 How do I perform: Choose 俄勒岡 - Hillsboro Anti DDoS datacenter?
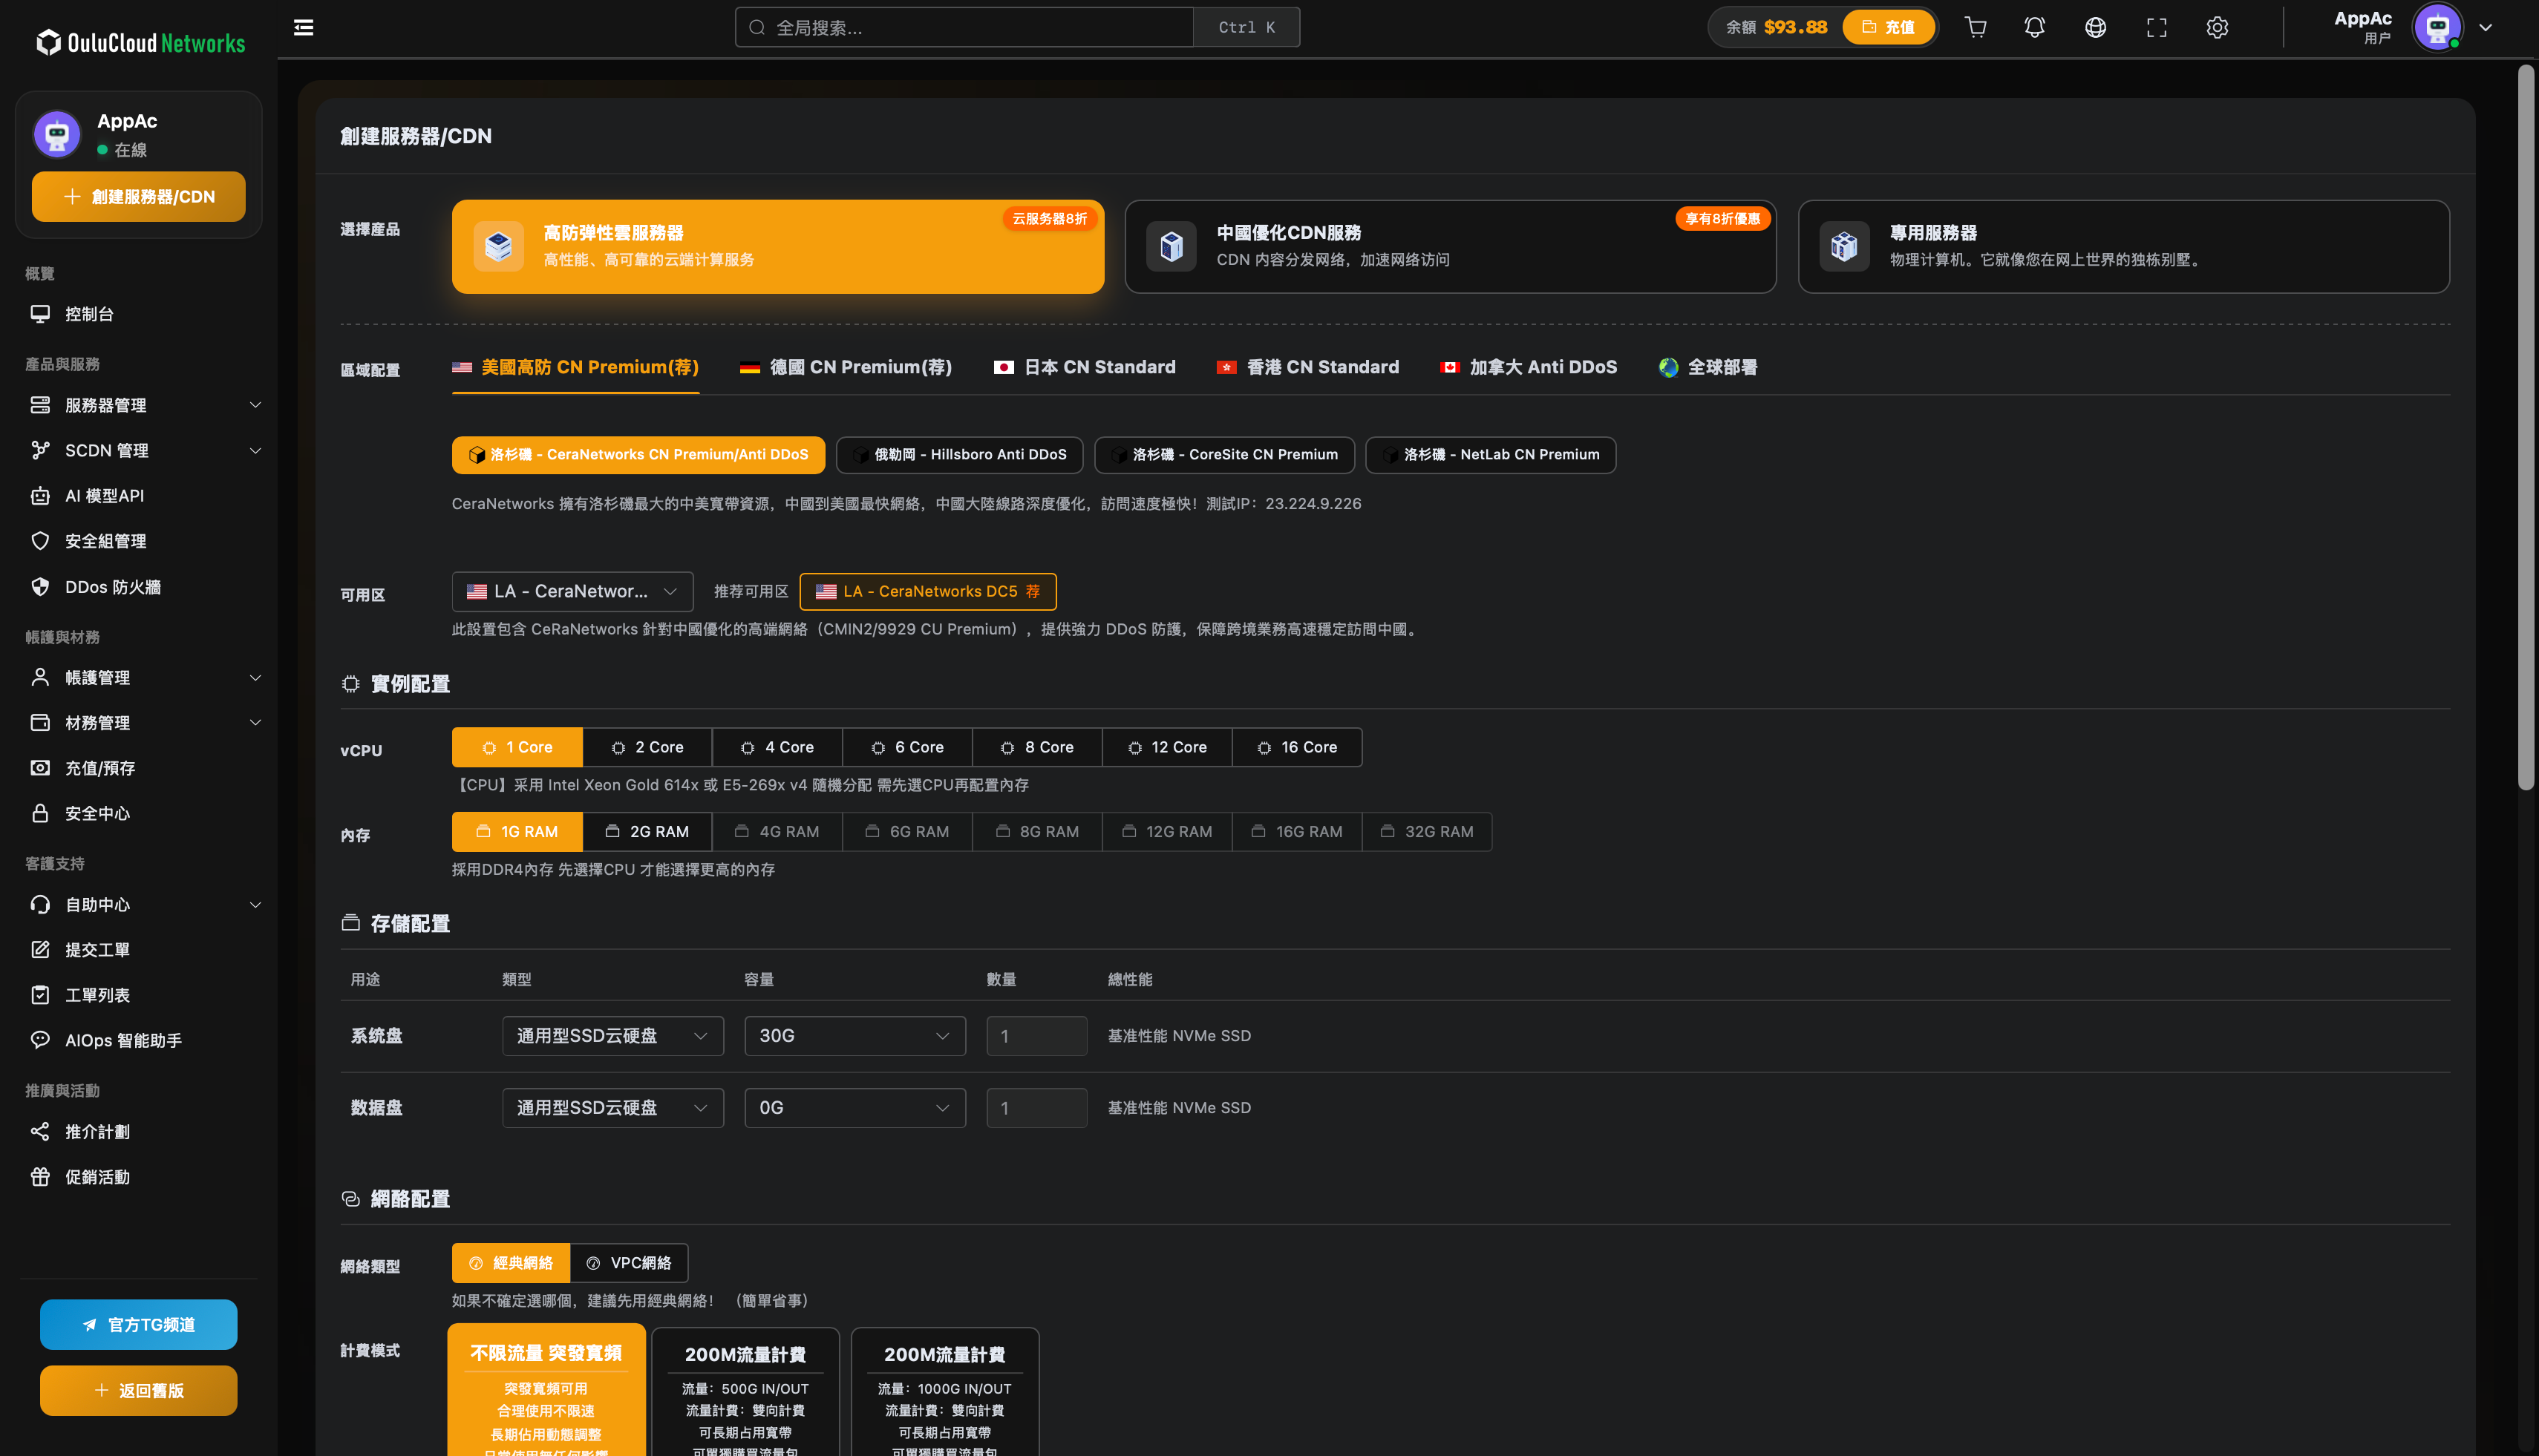pyautogui.click(x=959, y=455)
